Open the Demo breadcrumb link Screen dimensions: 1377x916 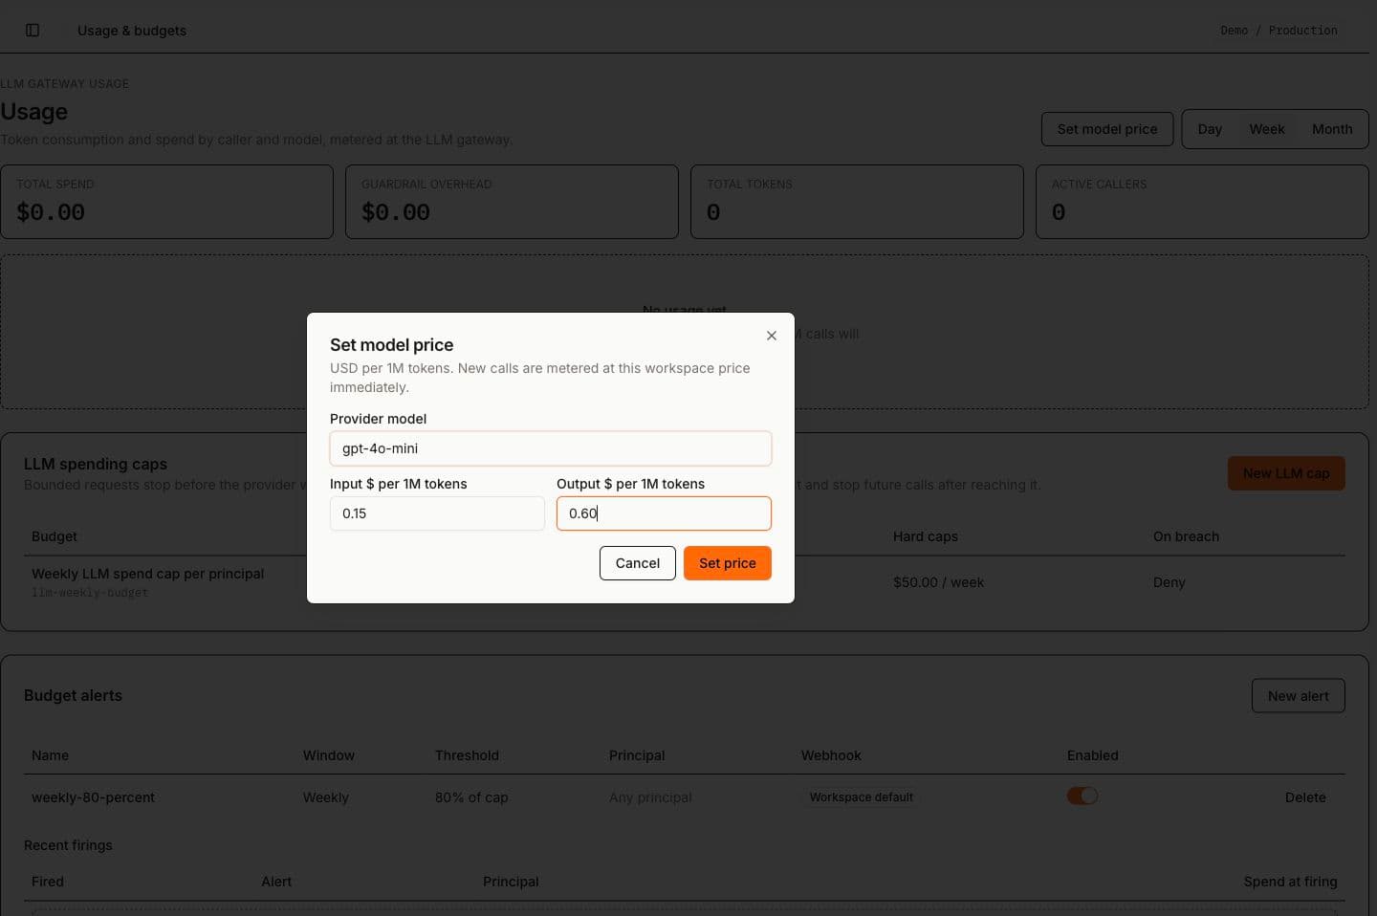(1235, 31)
